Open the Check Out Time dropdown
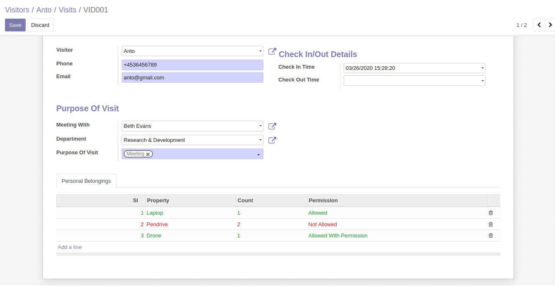 (483, 81)
